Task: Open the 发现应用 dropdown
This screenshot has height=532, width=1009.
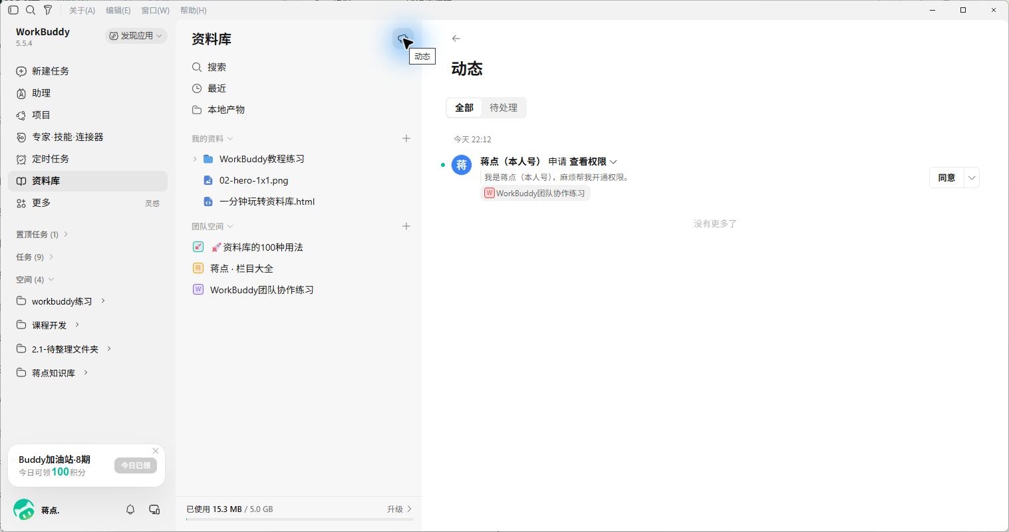Action: (136, 36)
